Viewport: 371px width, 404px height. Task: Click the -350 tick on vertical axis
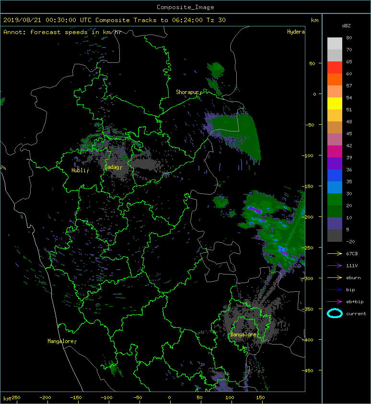308,309
